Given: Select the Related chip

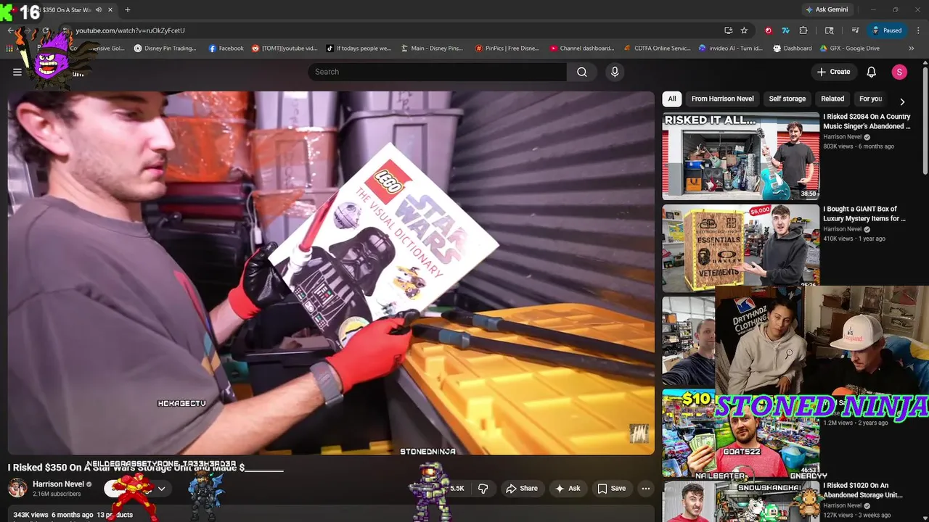Looking at the screenshot, I should point(832,99).
